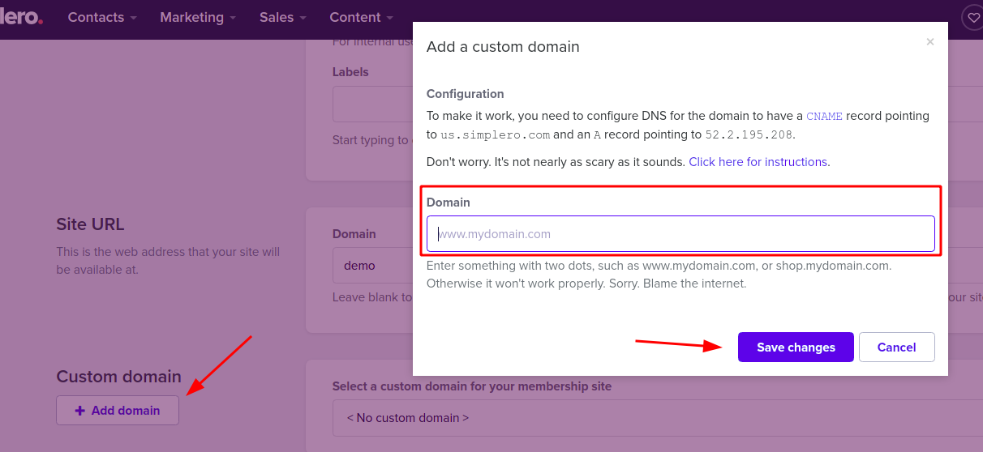Click the Site URL domain field containing demo
Image resolution: width=983 pixels, height=452 pixels.
373,265
